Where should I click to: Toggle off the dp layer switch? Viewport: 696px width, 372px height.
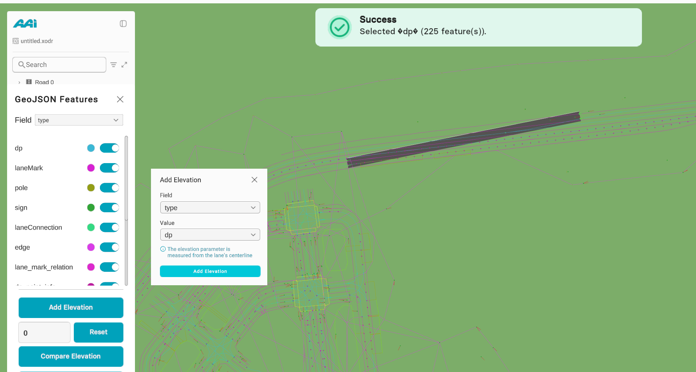(x=109, y=148)
